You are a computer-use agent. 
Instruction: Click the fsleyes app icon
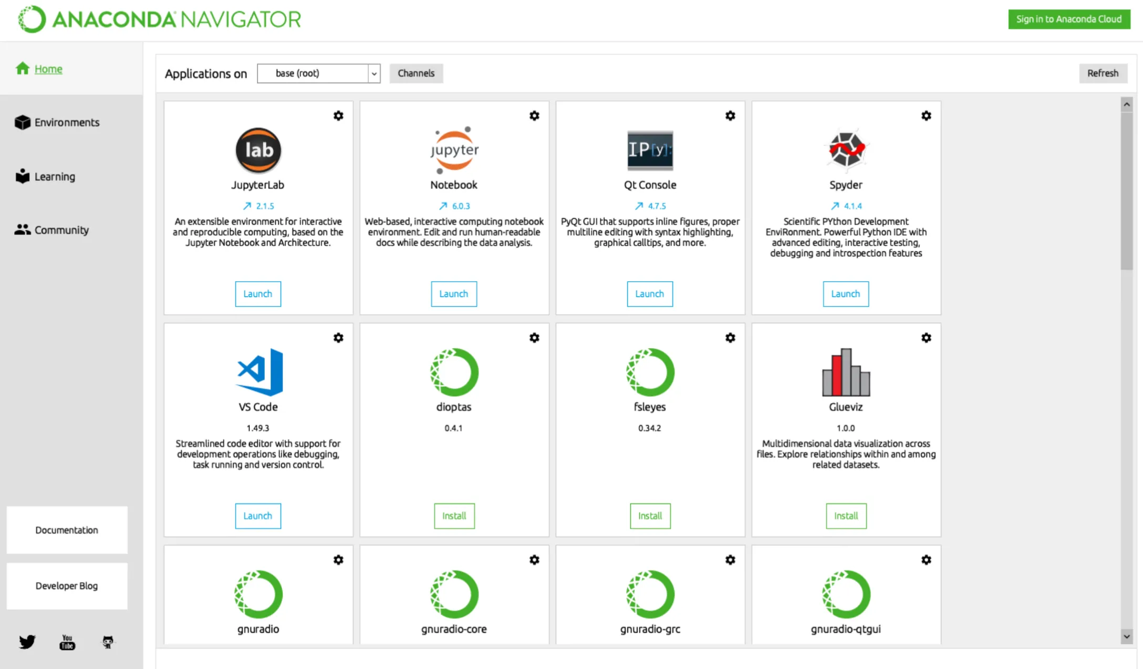(x=650, y=372)
